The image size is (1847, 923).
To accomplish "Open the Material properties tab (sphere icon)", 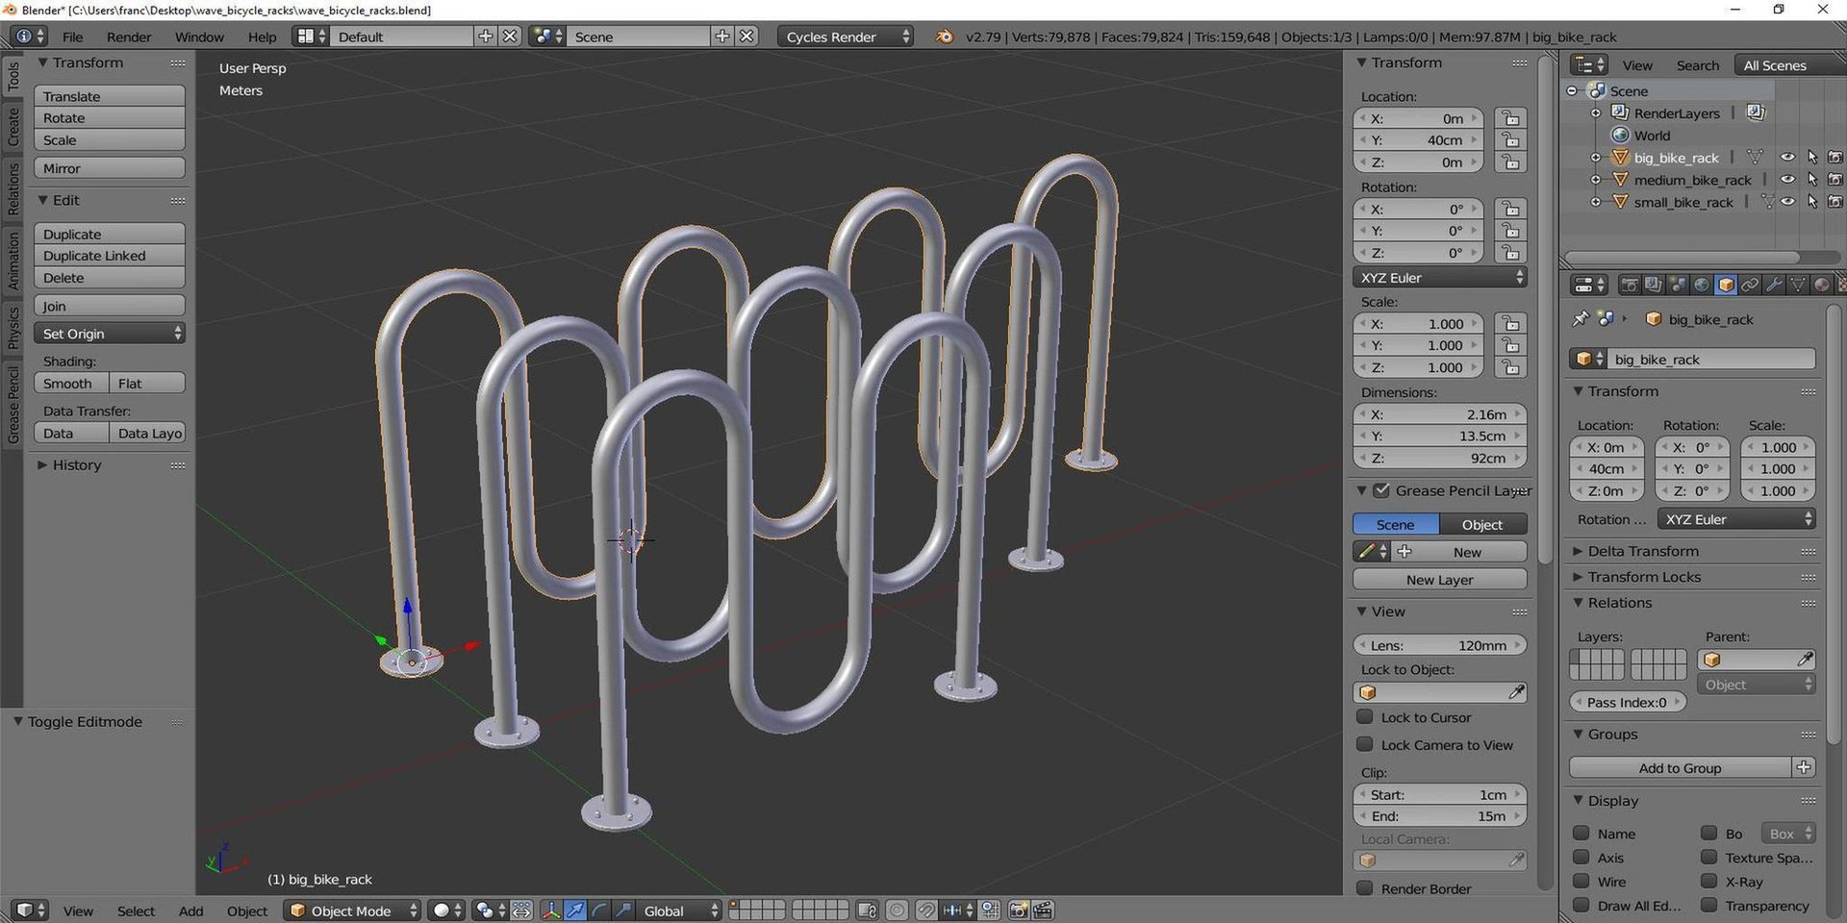I will (1822, 285).
